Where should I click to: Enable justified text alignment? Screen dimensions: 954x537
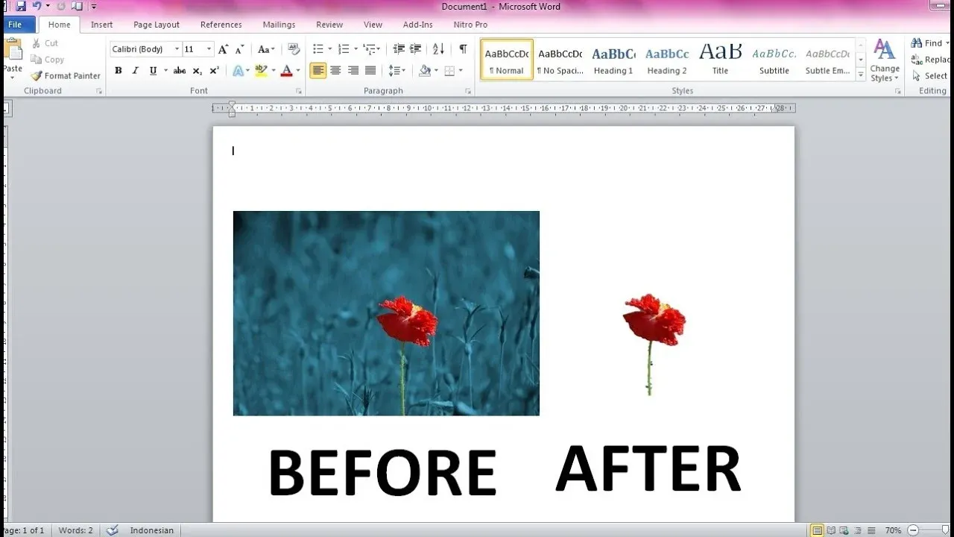coord(370,70)
